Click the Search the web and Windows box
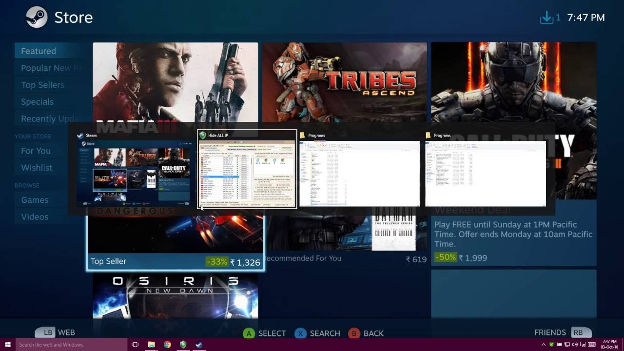Image resolution: width=624 pixels, height=351 pixels. [x=71, y=345]
